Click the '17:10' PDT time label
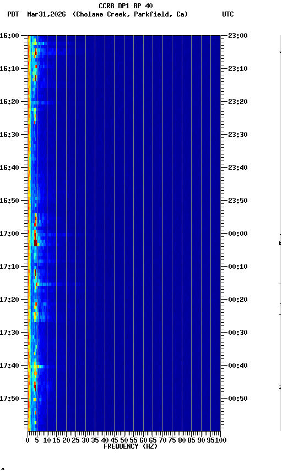304x475 pixels. pos(9,267)
